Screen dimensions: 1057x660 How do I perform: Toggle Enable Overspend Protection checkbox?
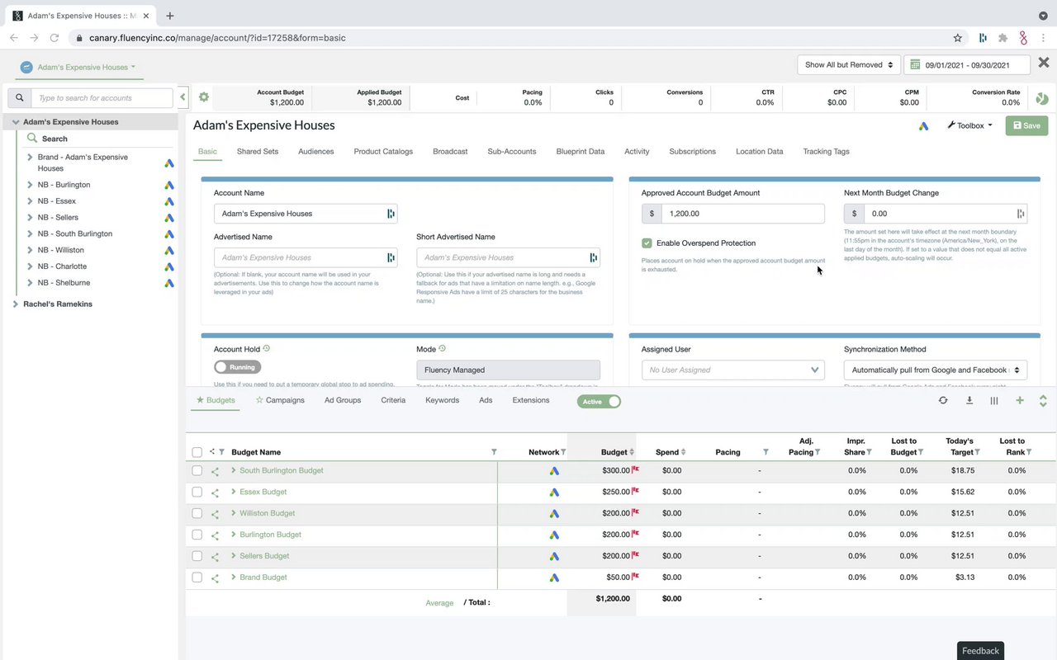pyautogui.click(x=647, y=243)
